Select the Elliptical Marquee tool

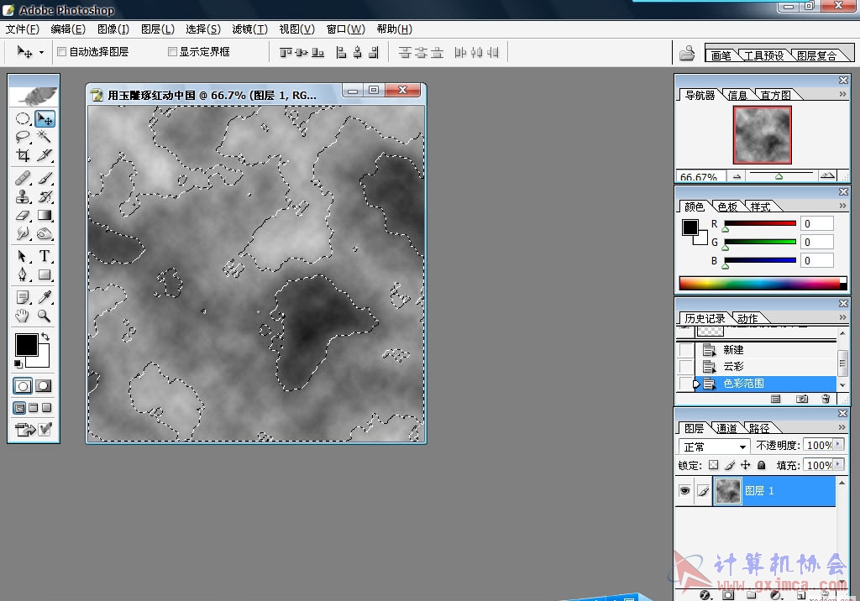click(x=23, y=118)
